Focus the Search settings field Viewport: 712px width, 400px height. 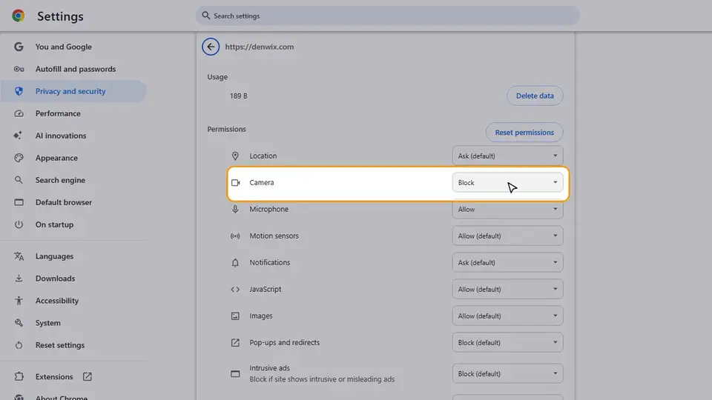point(387,16)
